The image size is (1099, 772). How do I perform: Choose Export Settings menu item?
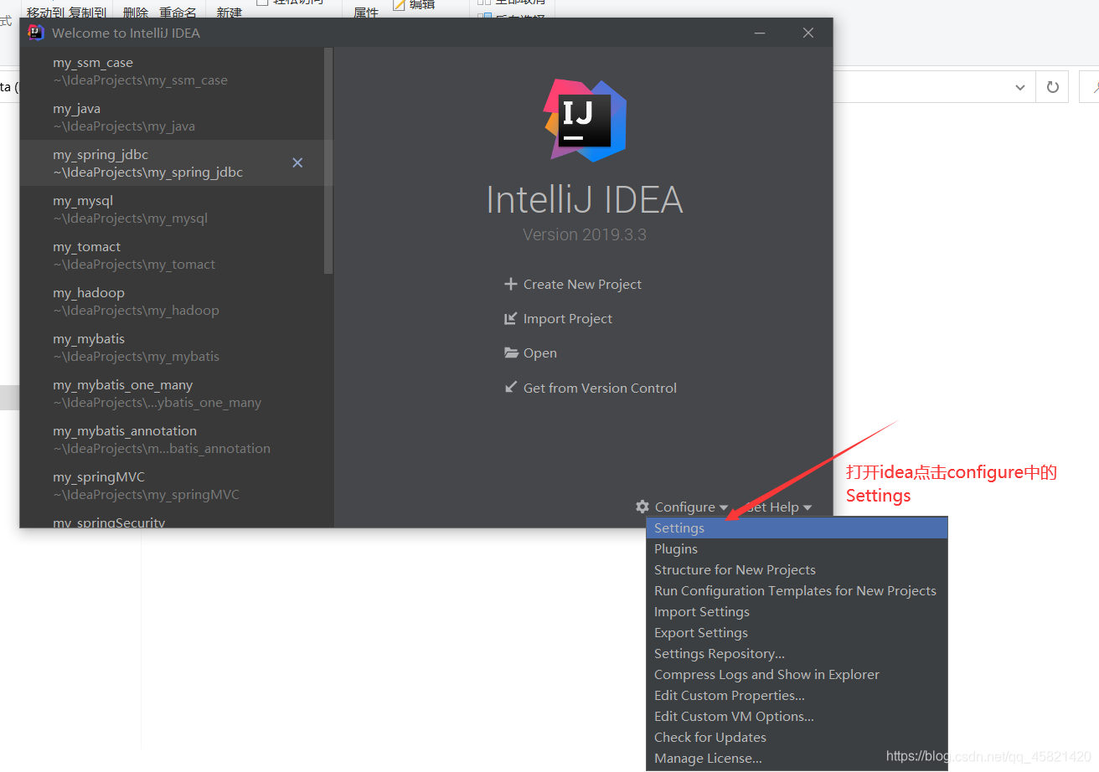pyautogui.click(x=797, y=632)
